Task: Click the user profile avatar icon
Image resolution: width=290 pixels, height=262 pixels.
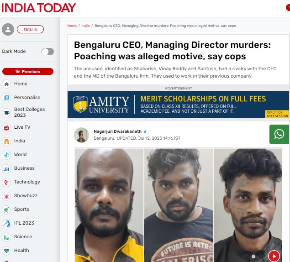Action: click(x=8, y=29)
